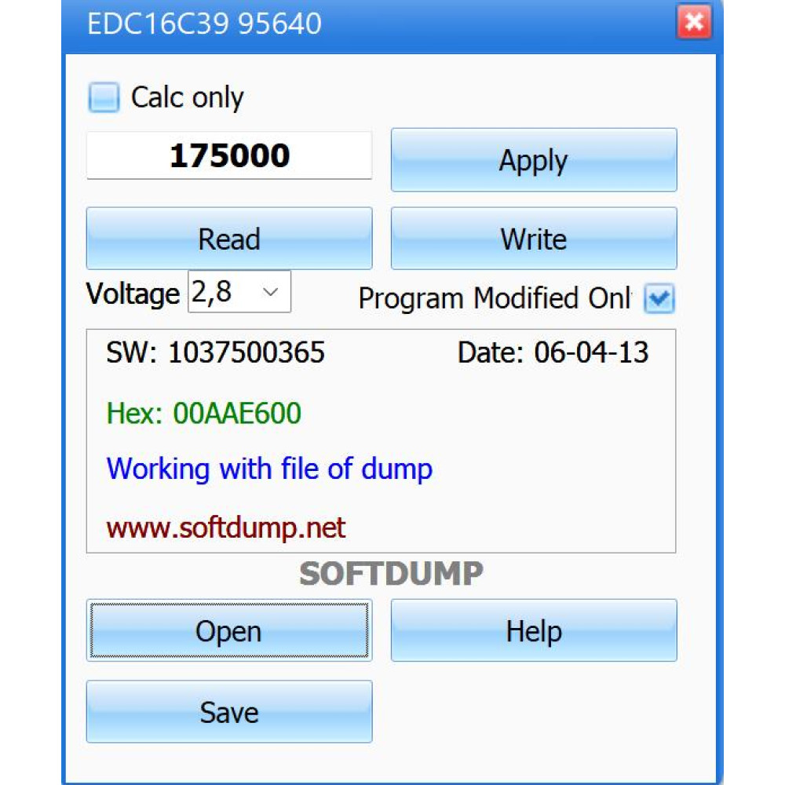Enable the Calc only checkbox

click(104, 97)
